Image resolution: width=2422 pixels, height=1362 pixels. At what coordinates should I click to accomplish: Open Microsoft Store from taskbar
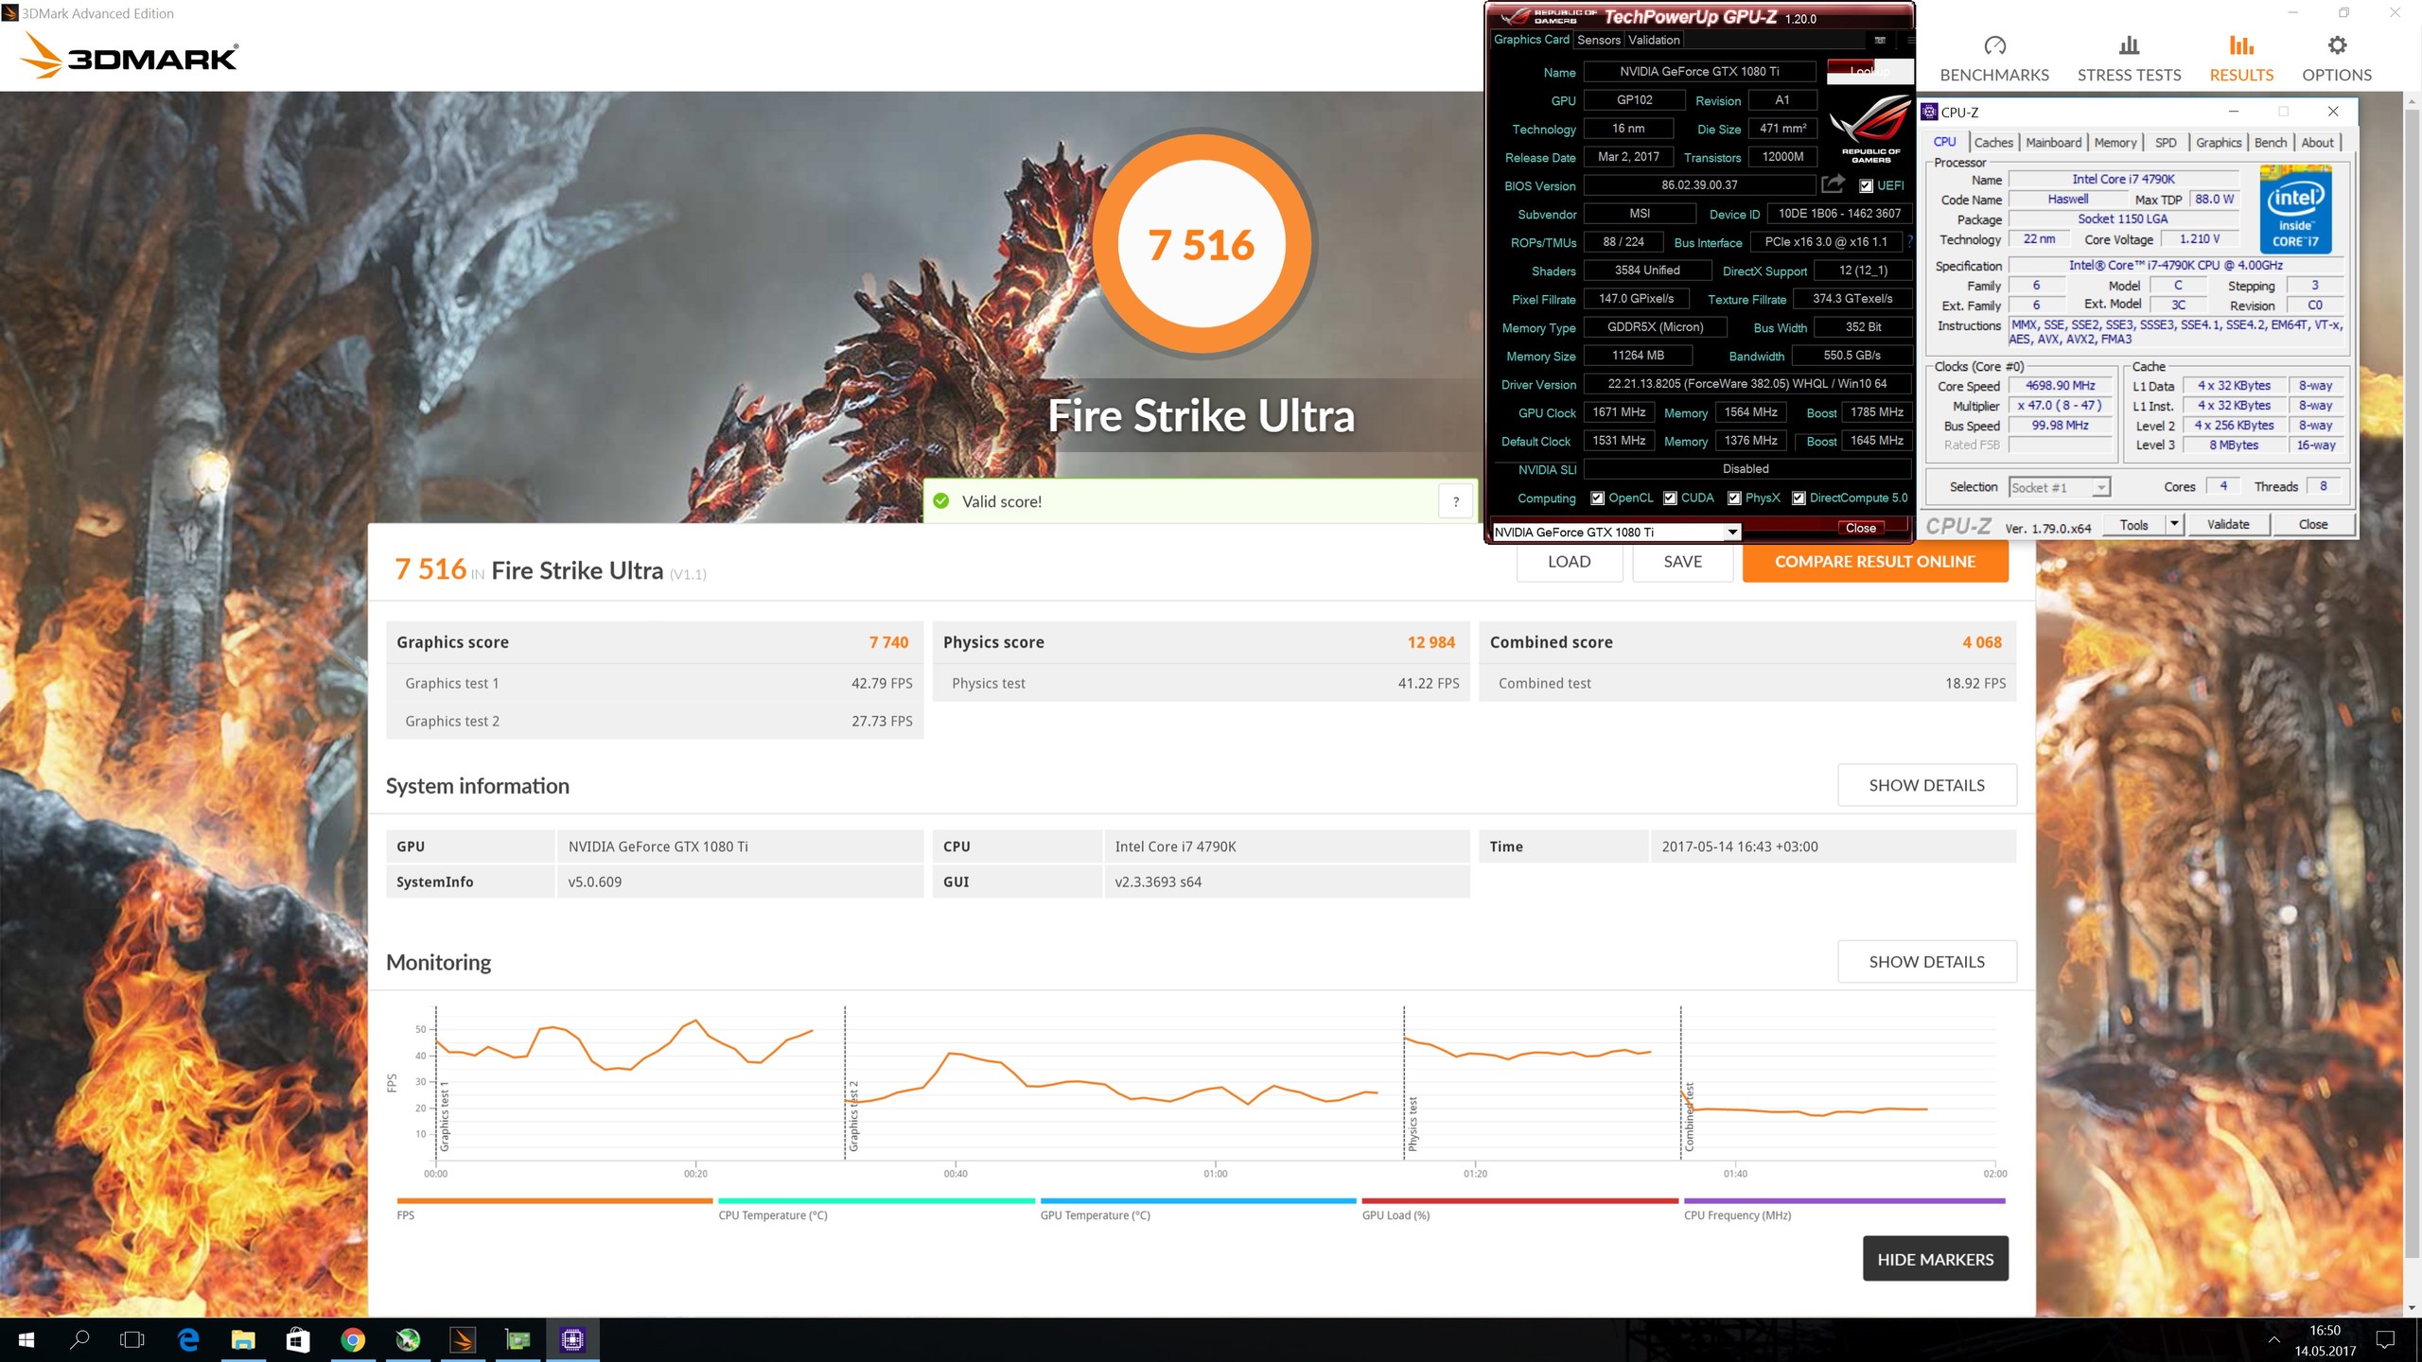(298, 1339)
